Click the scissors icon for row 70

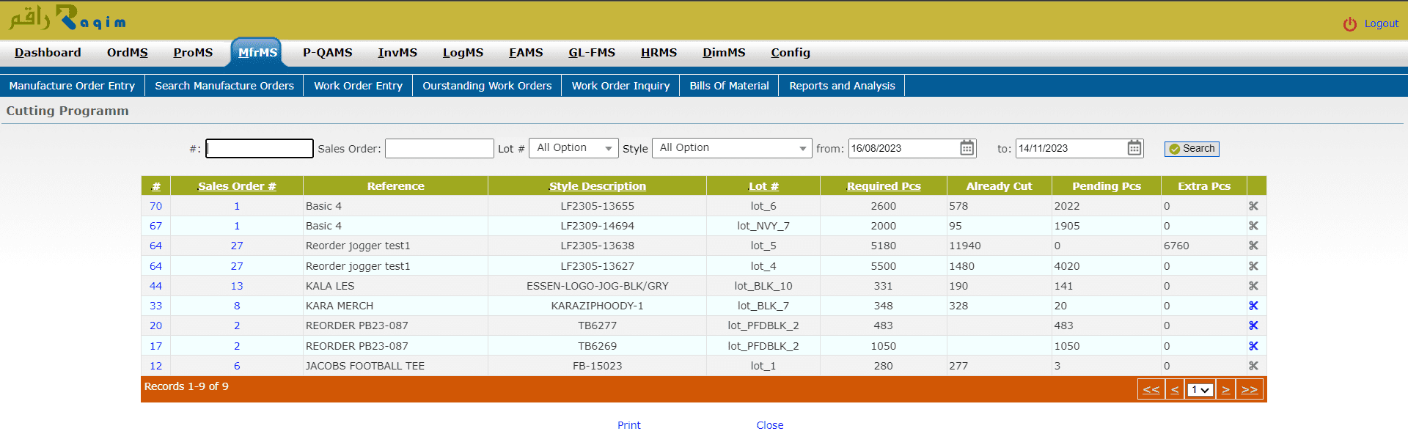pyautogui.click(x=1253, y=206)
